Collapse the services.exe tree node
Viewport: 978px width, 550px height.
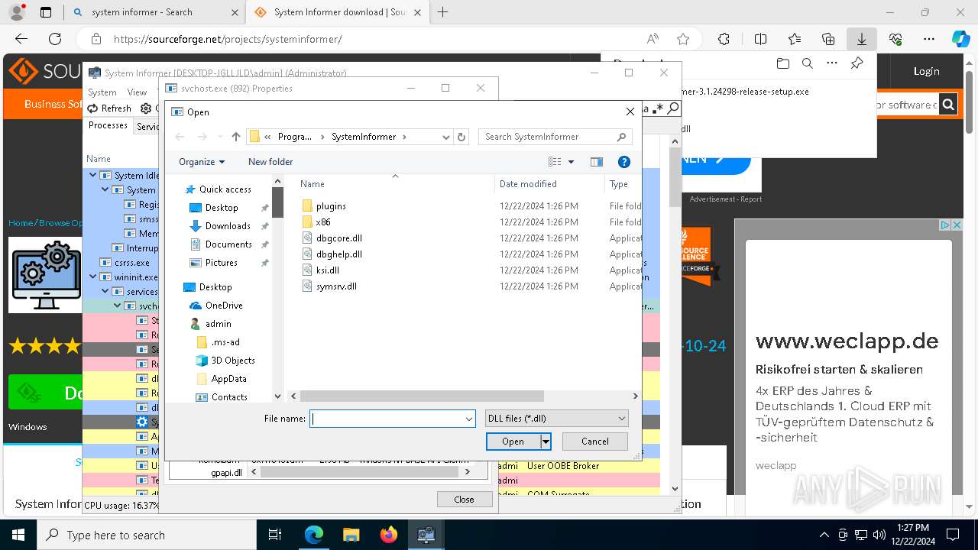point(105,292)
